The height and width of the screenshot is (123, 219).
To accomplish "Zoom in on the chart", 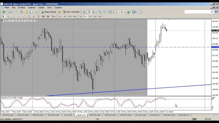I will [100, 12].
